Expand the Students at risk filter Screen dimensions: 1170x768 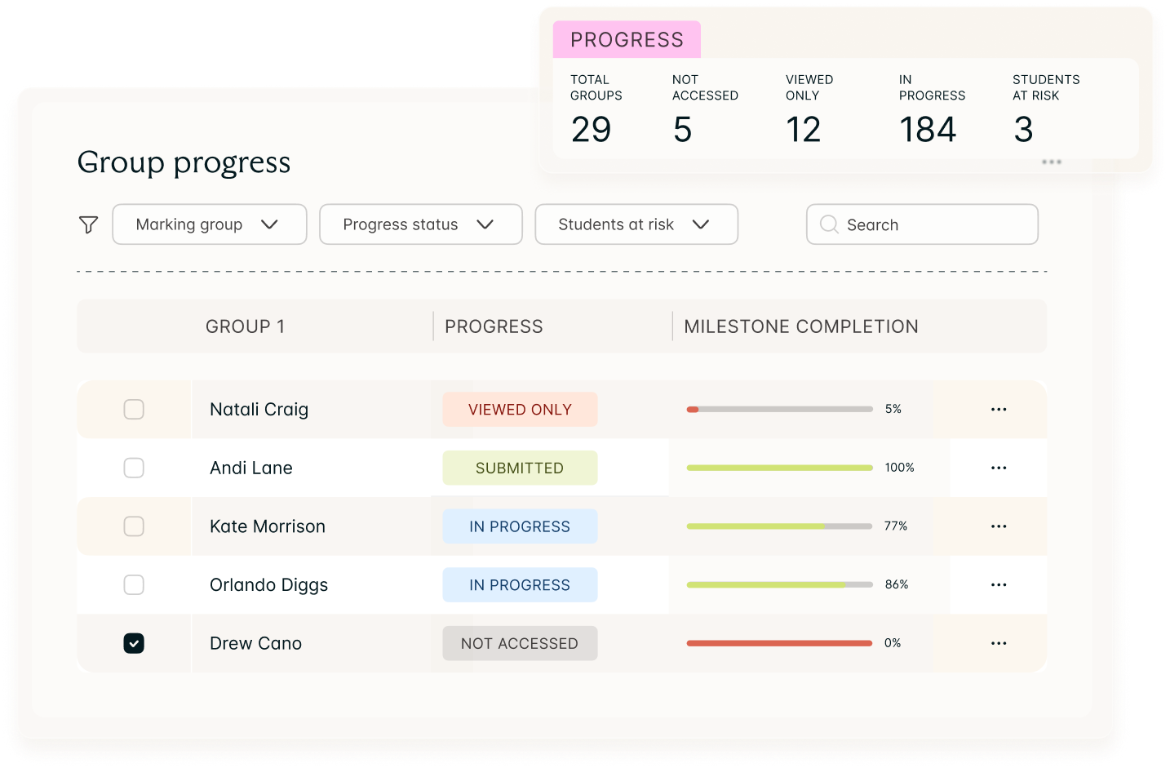[636, 224]
